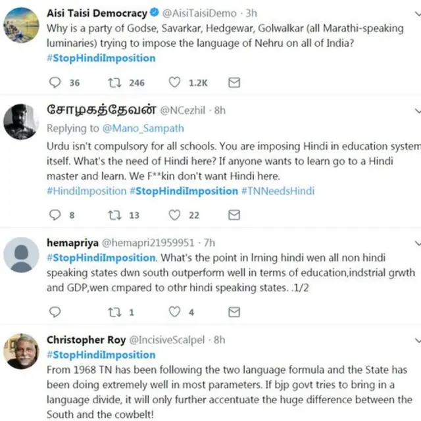Reply to the Aisi Taisi Democracy tweet
This screenshot has width=421, height=421.
[x=55, y=83]
